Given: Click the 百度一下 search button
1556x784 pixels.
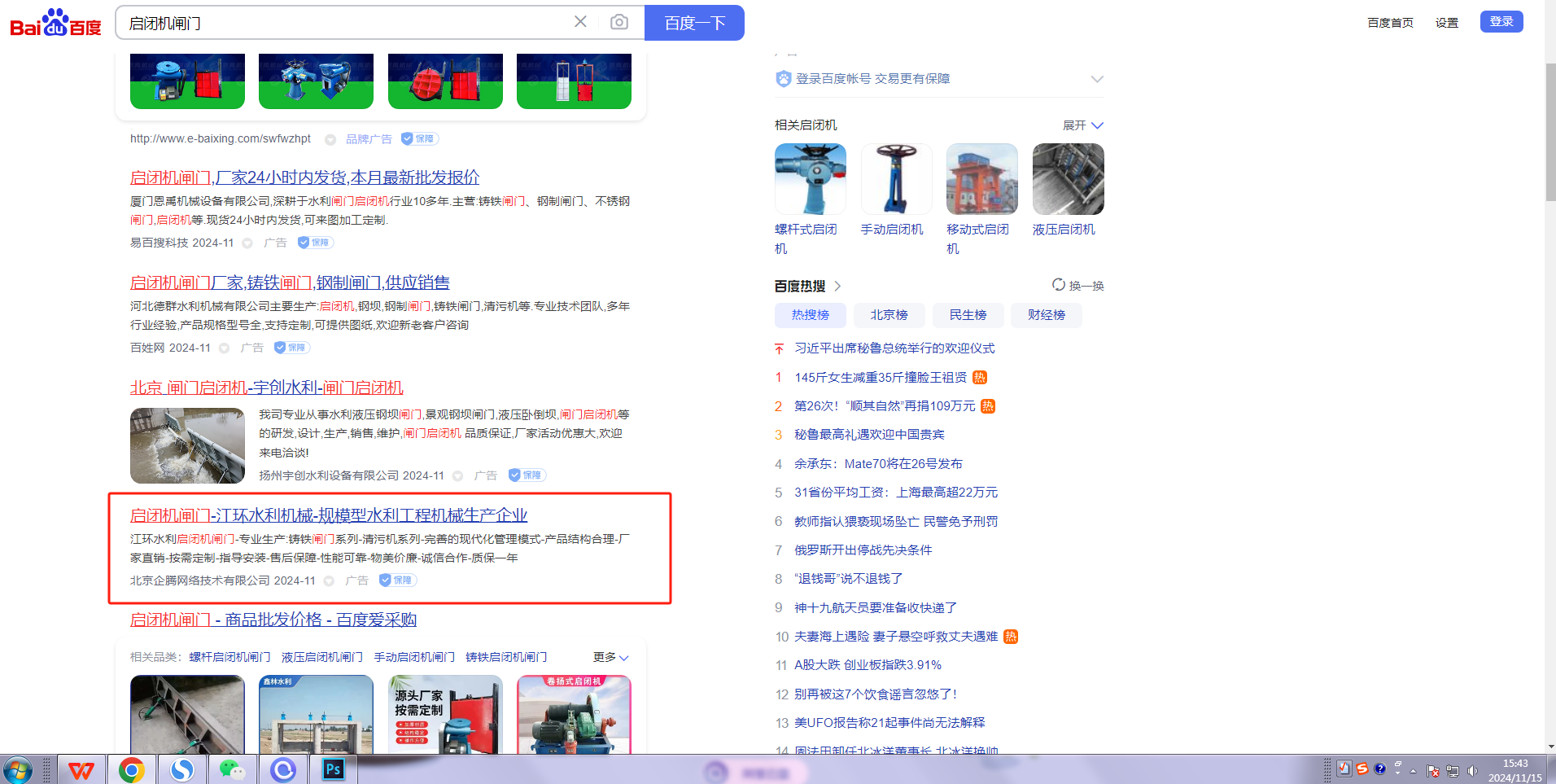Looking at the screenshot, I should [x=694, y=23].
